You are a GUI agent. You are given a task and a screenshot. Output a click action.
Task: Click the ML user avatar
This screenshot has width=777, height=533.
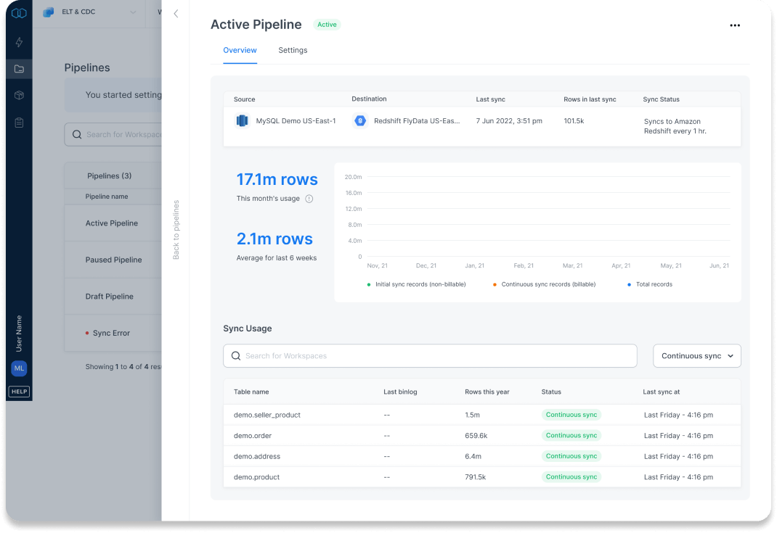(x=19, y=368)
